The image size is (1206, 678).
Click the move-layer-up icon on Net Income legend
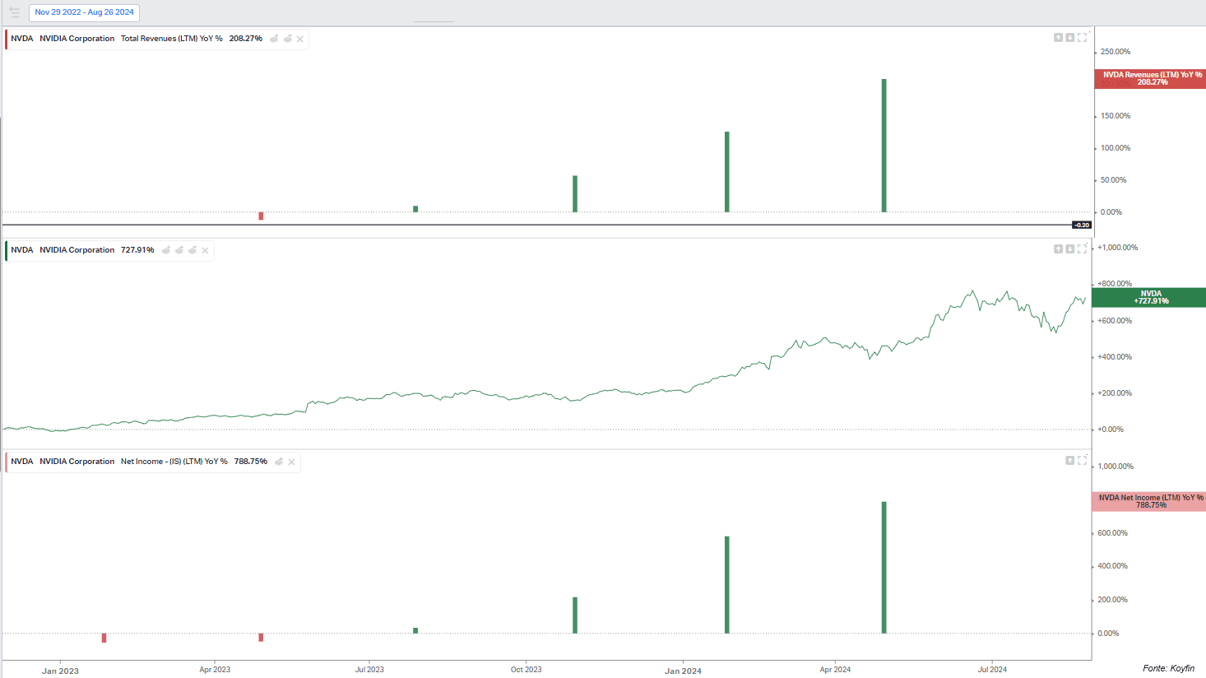click(x=279, y=462)
